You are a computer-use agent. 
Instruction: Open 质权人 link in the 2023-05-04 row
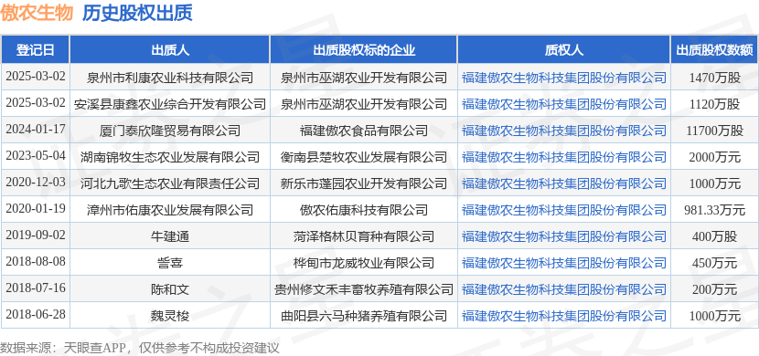pyautogui.click(x=564, y=157)
